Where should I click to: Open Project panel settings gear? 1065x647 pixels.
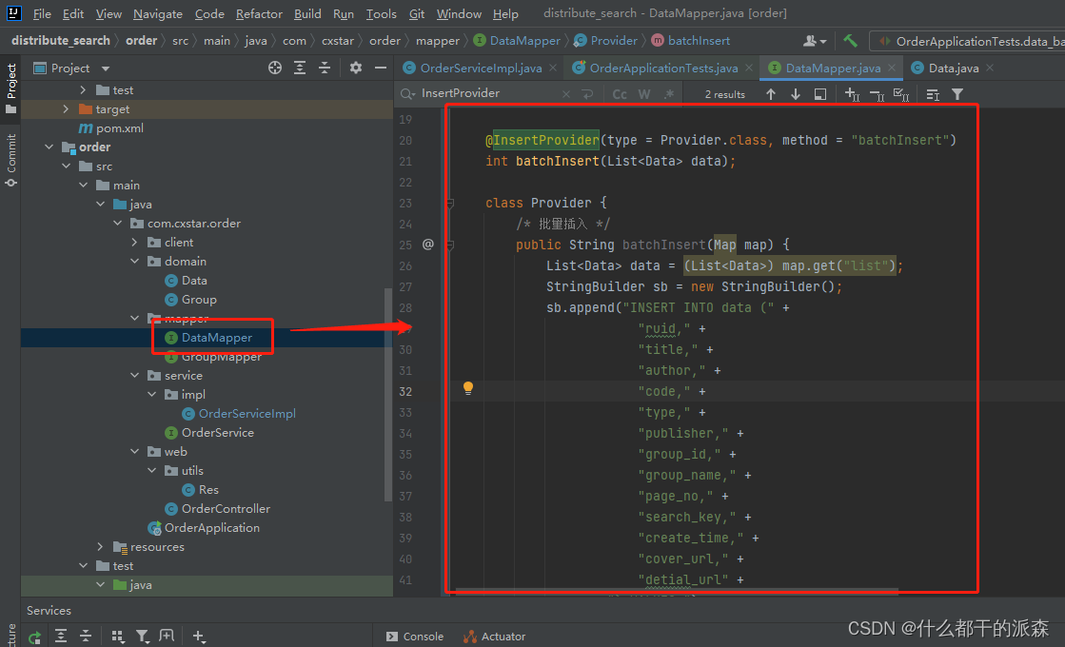[356, 68]
